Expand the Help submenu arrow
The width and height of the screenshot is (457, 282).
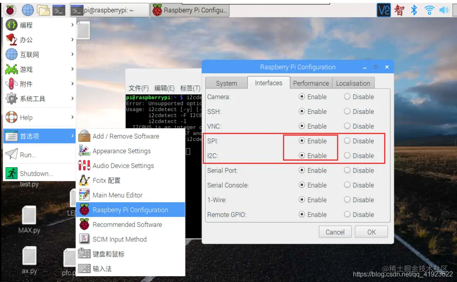click(72, 117)
